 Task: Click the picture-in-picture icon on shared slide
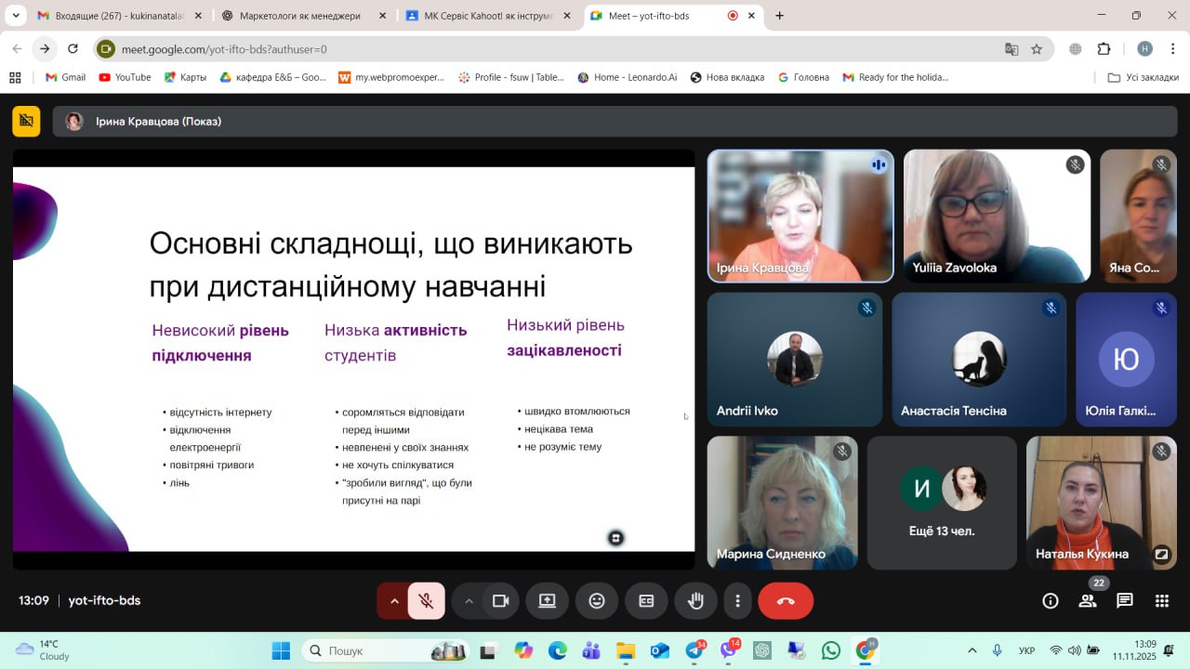(615, 538)
